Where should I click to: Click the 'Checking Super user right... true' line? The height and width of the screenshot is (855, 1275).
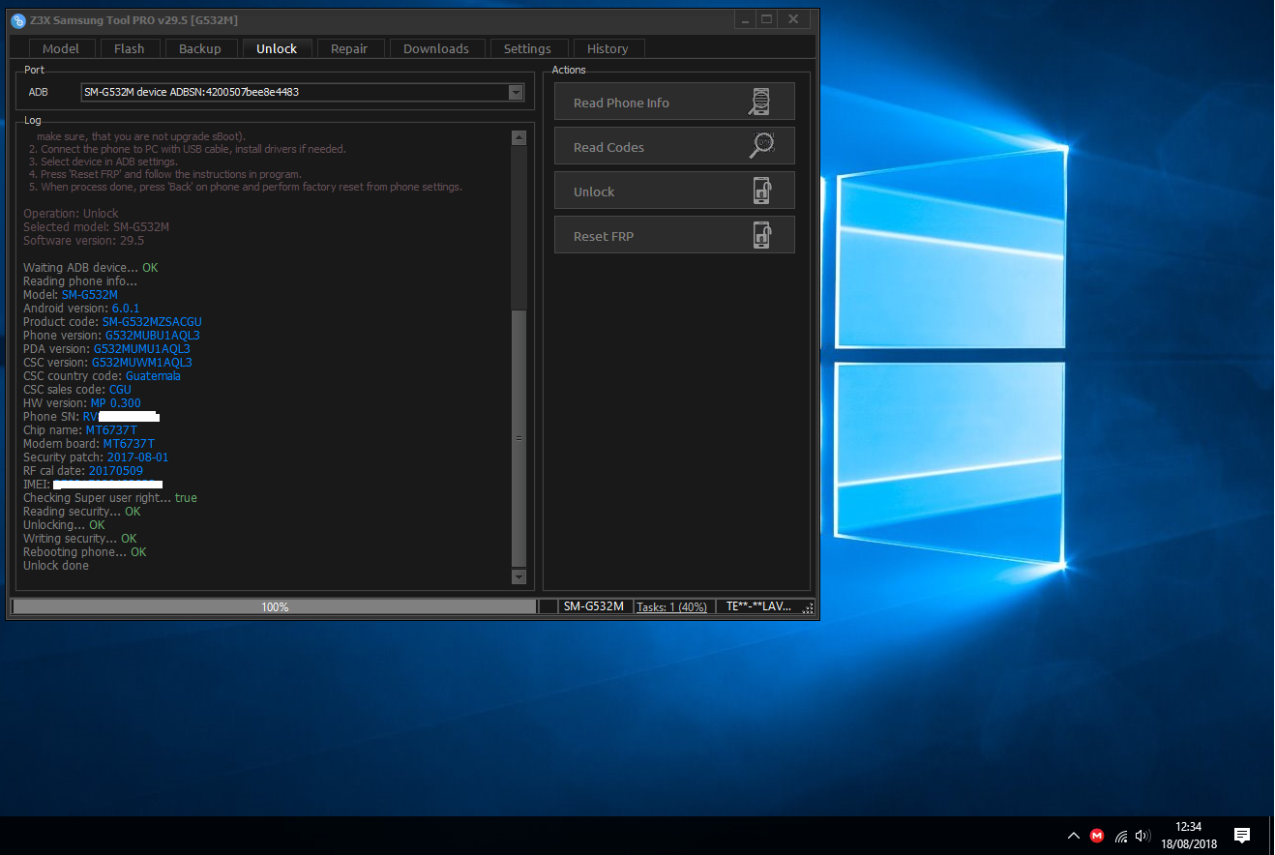[x=110, y=498]
